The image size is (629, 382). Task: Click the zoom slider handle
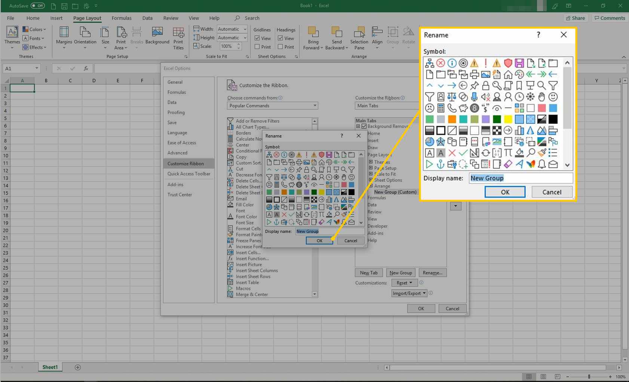589,377
